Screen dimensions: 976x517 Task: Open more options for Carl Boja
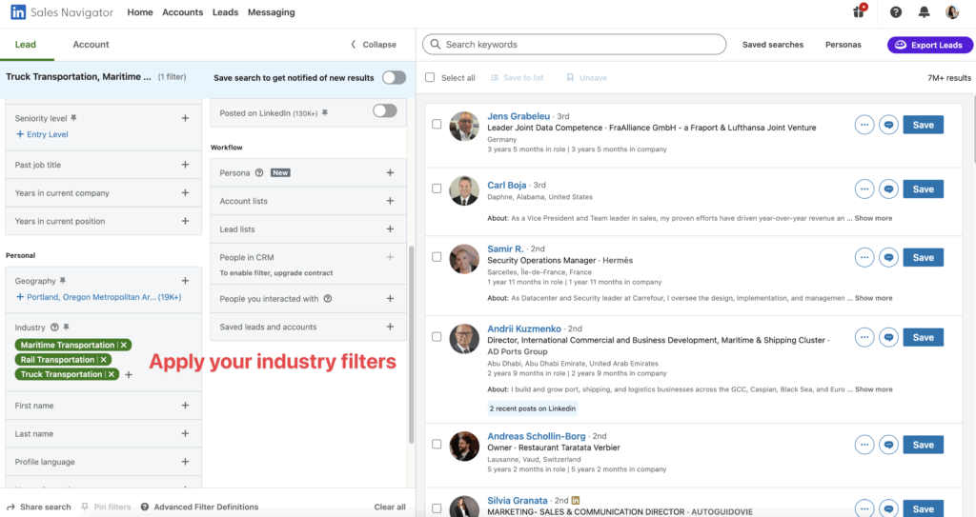click(x=864, y=189)
